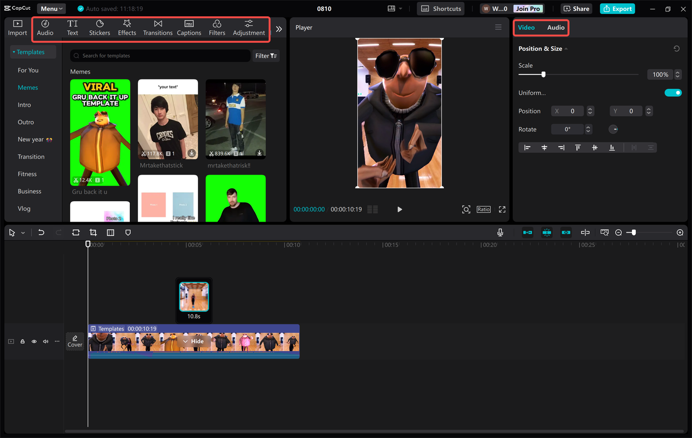Select the Gru back it u template thumbnail
The width and height of the screenshot is (692, 438).
pos(100,132)
